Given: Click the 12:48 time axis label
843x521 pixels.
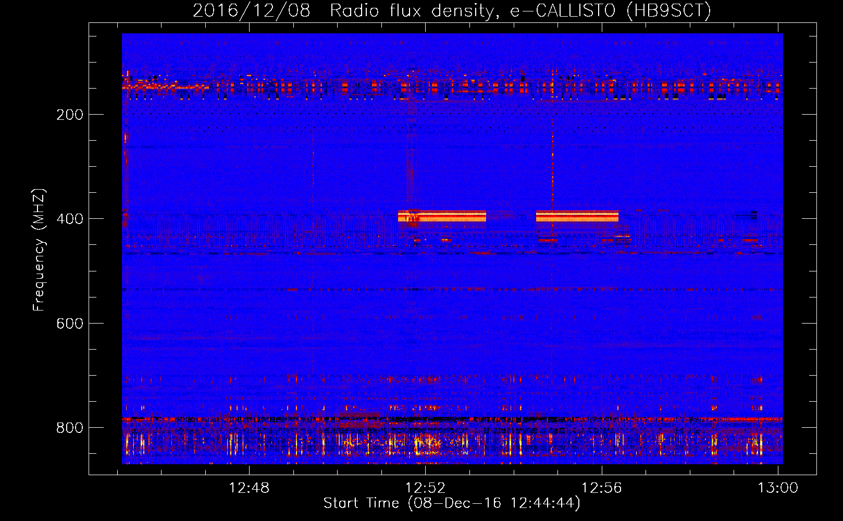Looking at the screenshot, I should 249,488.
